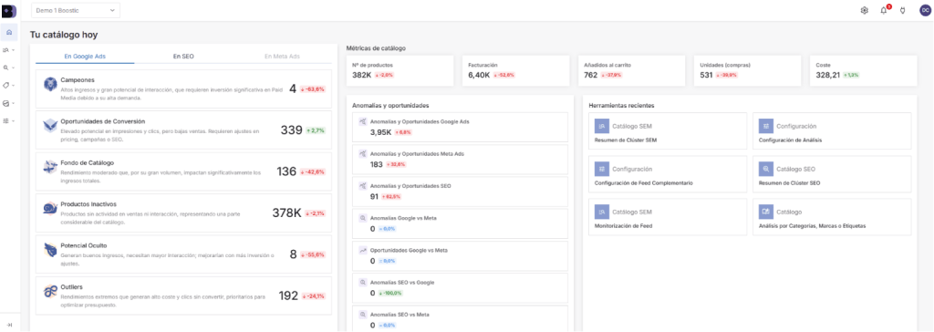Click magnifier icon of Anomalías SEO vs Google
934x332 pixels.
pos(362,282)
